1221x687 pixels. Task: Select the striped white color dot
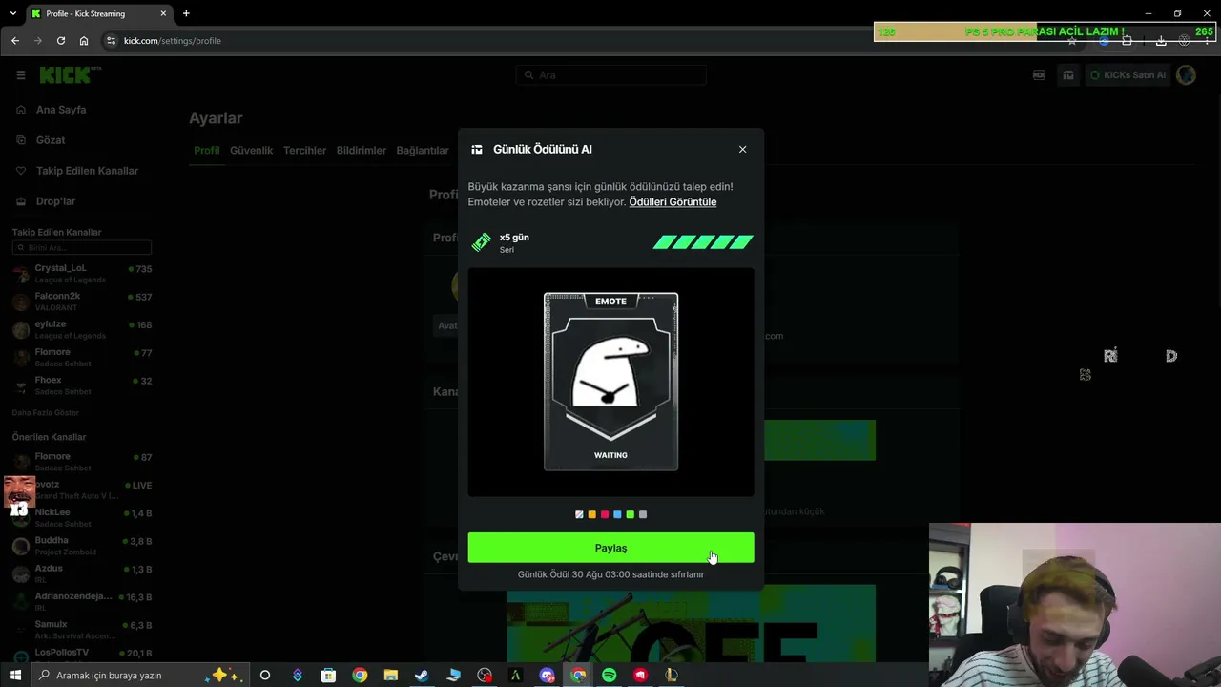[579, 514]
